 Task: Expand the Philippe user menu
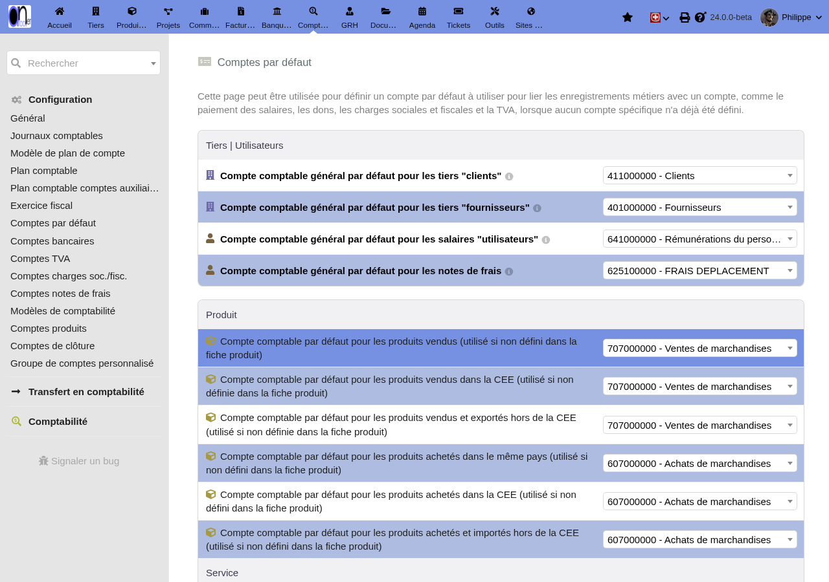(791, 17)
